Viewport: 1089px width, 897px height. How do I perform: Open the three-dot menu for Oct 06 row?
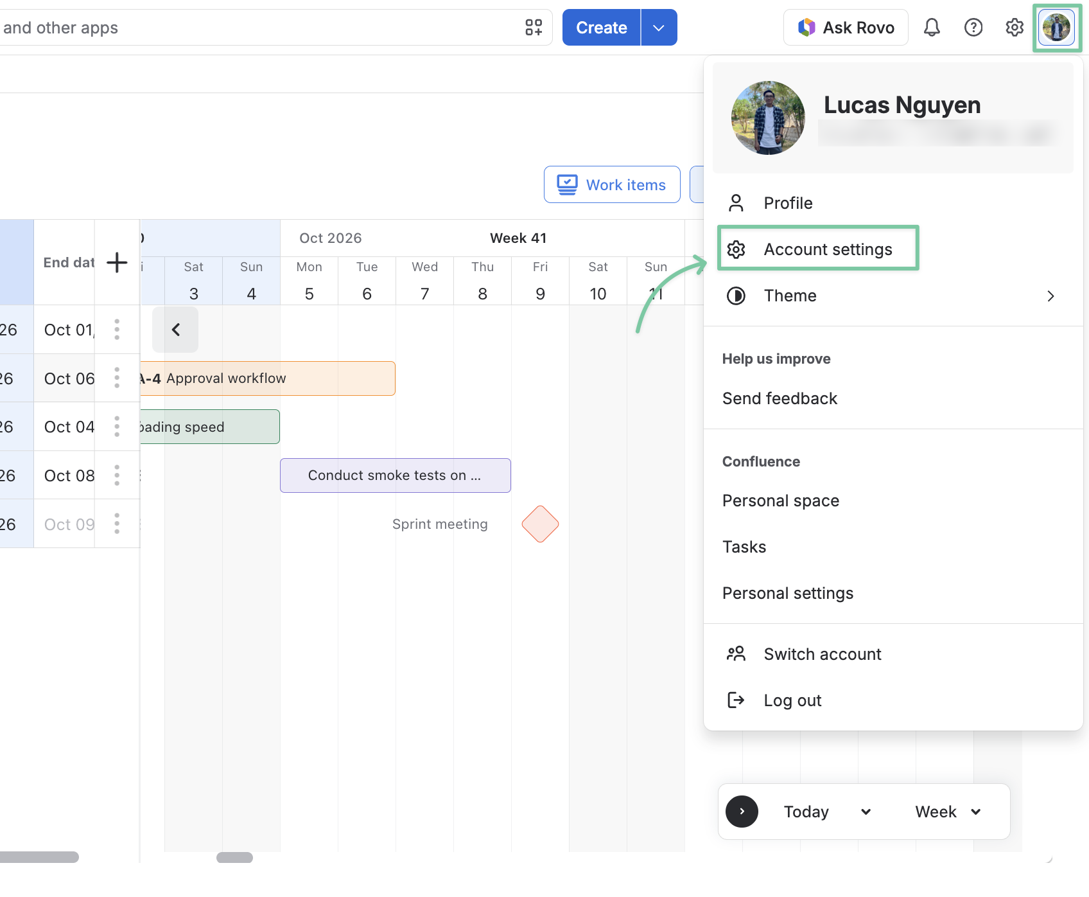coord(117,378)
